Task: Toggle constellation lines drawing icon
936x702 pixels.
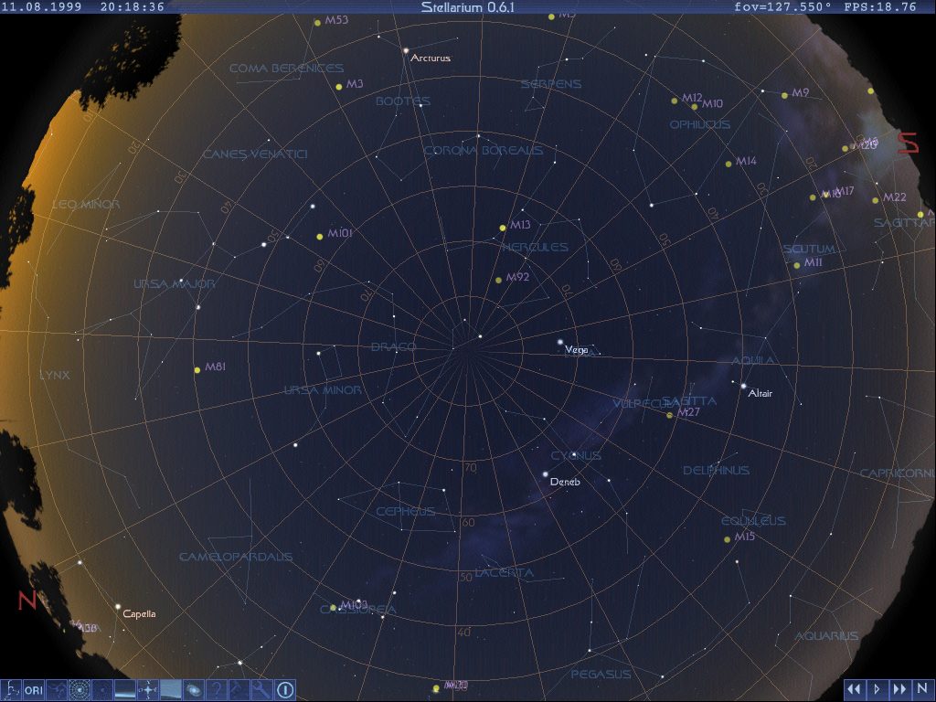Action: (11, 690)
